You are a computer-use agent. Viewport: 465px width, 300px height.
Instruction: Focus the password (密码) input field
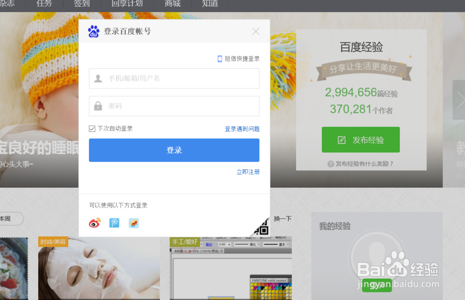(174, 106)
